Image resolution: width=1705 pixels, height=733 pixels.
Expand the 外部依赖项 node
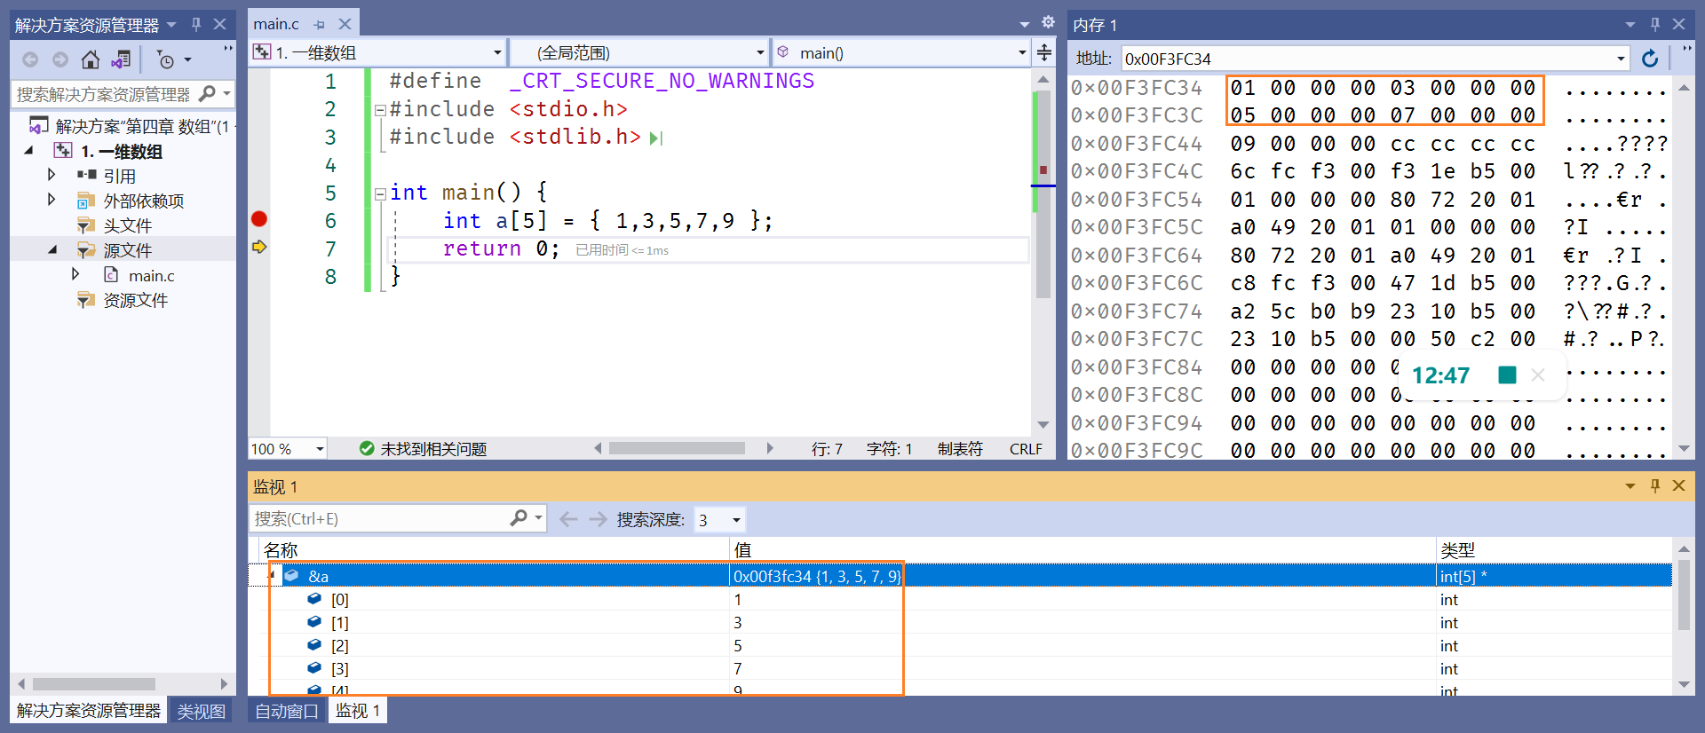point(52,200)
